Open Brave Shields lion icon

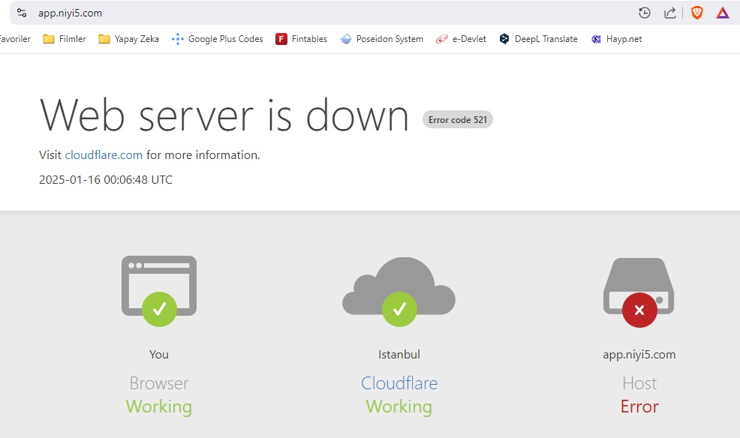click(x=696, y=13)
